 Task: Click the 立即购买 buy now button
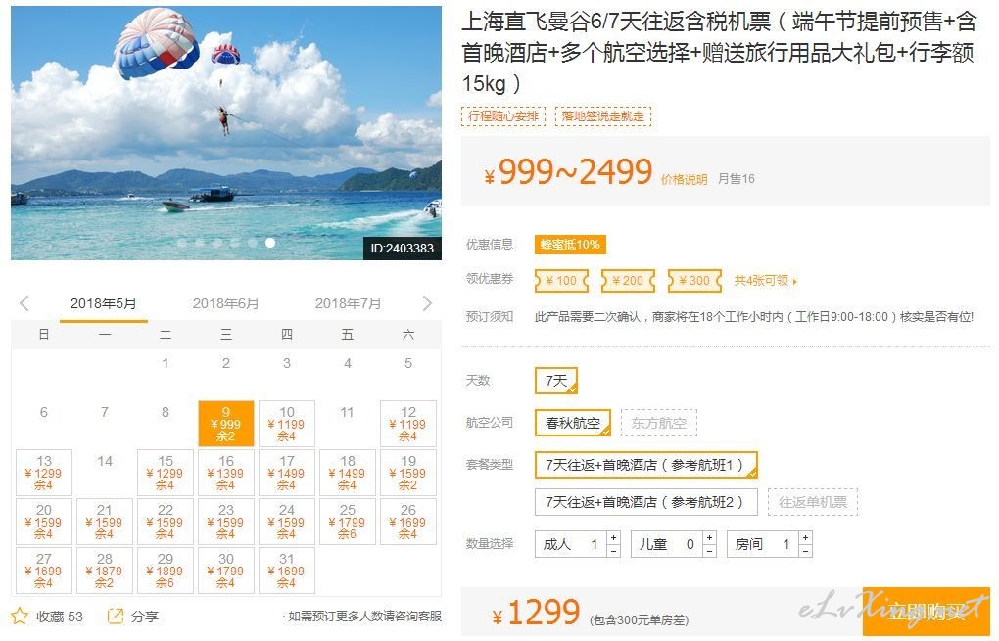(926, 612)
